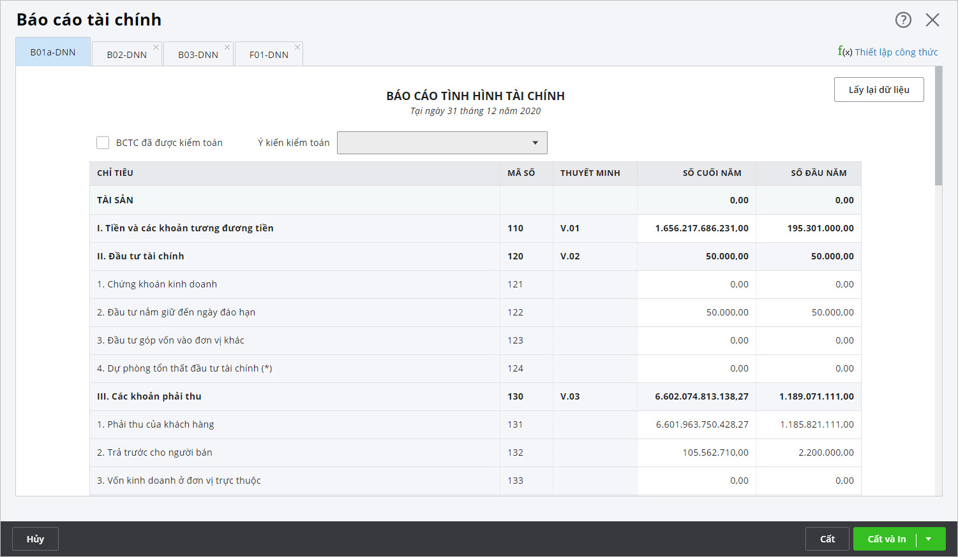This screenshot has height=557, width=958.
Task: Open the help question mark icon
Action: [903, 20]
